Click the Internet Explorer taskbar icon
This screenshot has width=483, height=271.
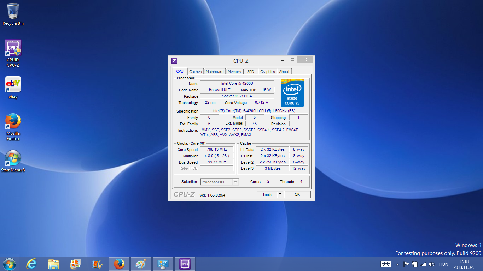click(31, 264)
